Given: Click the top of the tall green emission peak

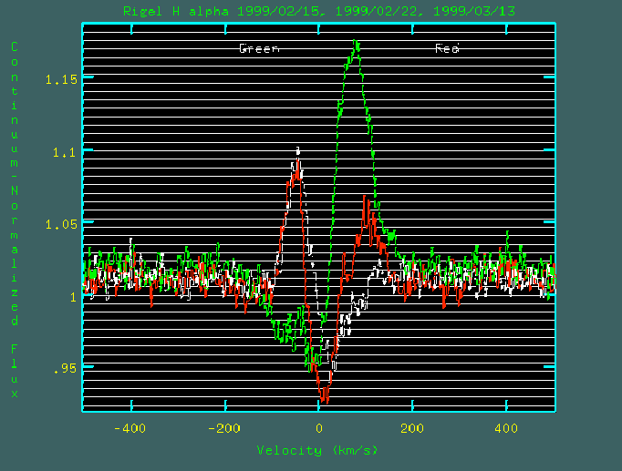Looking at the screenshot, I should click(354, 42).
